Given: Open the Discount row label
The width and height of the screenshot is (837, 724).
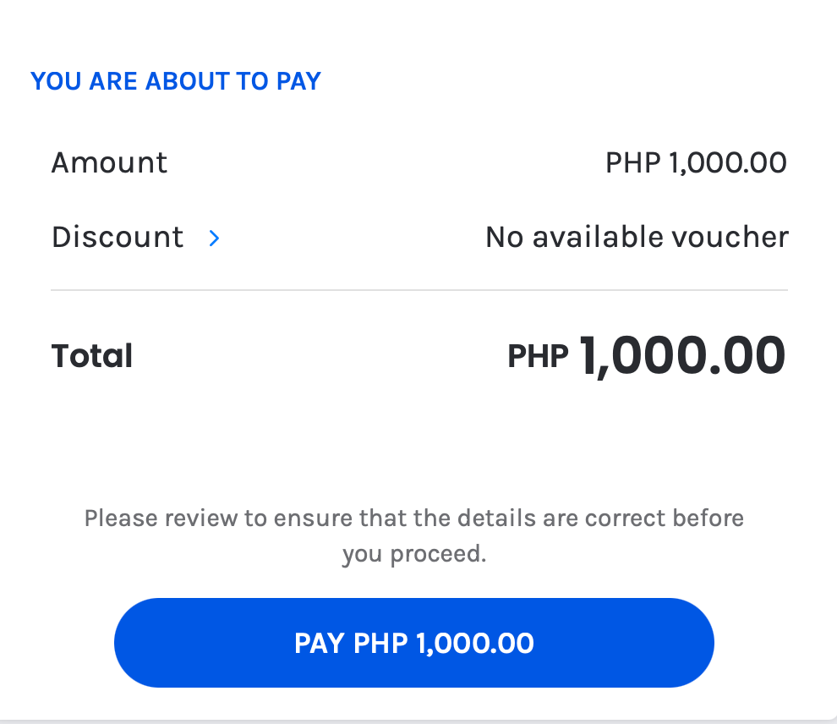Looking at the screenshot, I should (117, 237).
